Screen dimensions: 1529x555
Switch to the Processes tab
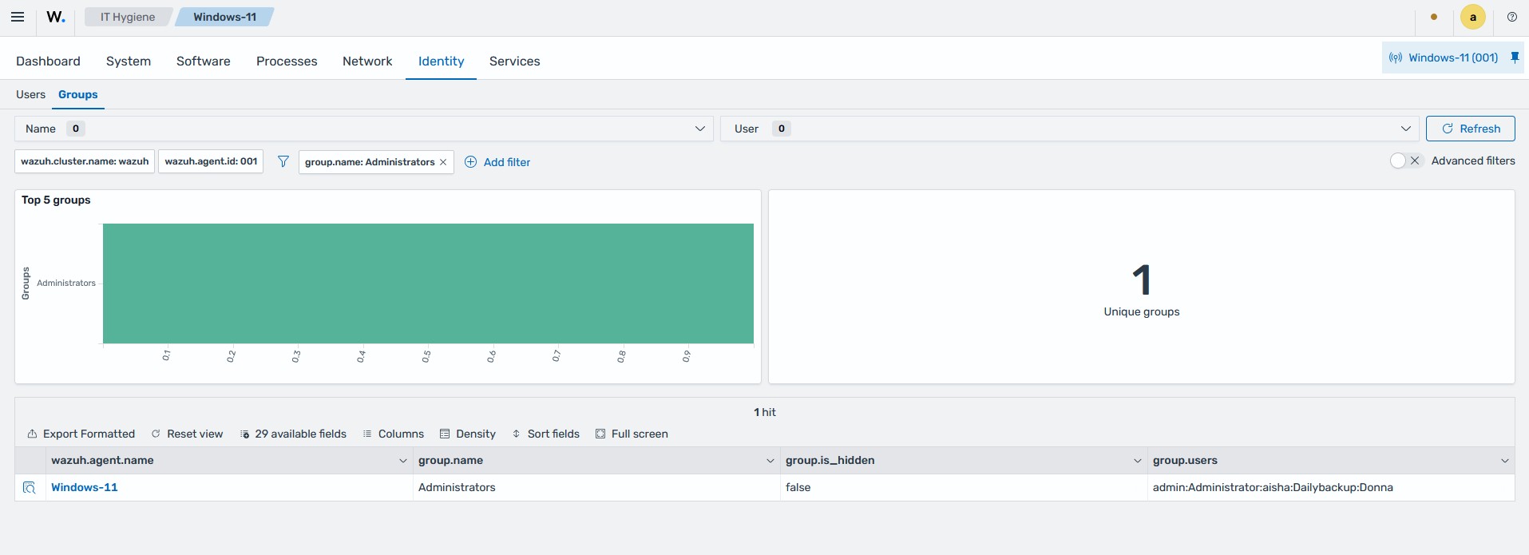pos(287,61)
